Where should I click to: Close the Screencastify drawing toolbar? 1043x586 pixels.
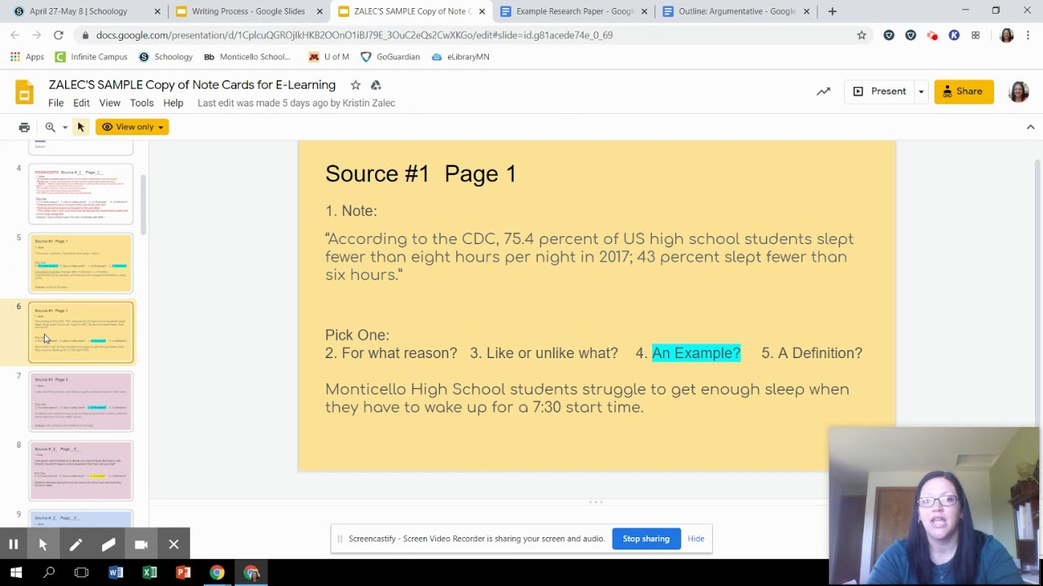174,544
